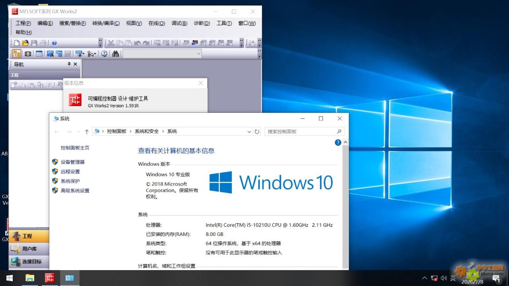Viewport: 509px width, 286px height.
Task: Click the Read from PLC arrow icon
Action: (194, 43)
